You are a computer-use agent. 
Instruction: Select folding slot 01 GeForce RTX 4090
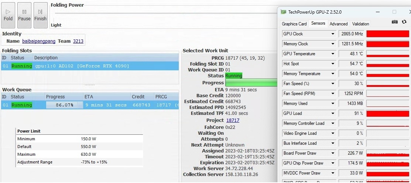[90, 66]
